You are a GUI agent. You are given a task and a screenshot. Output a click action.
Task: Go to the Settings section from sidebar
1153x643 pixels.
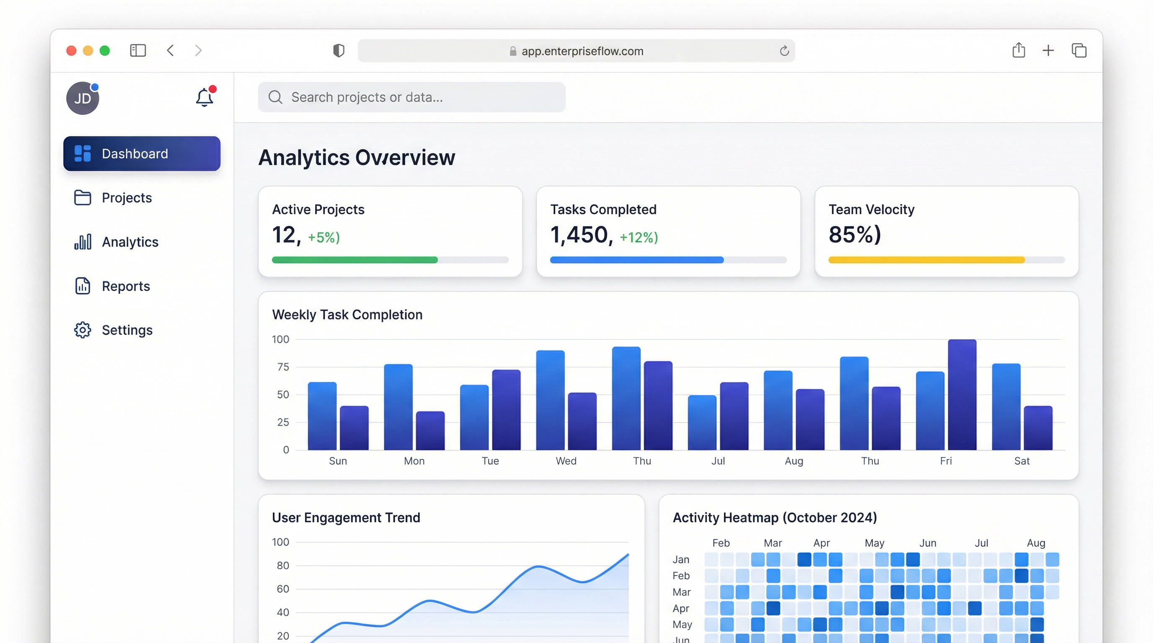[x=127, y=329]
